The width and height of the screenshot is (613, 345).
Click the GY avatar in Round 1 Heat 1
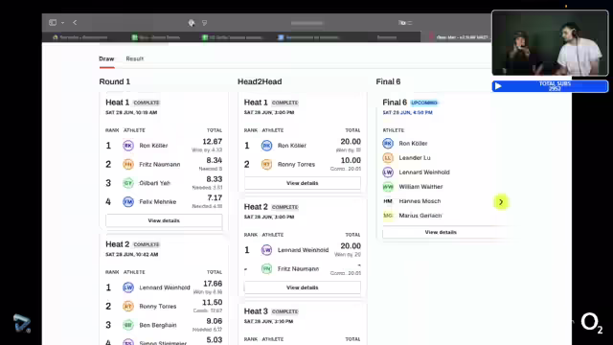coord(128,183)
